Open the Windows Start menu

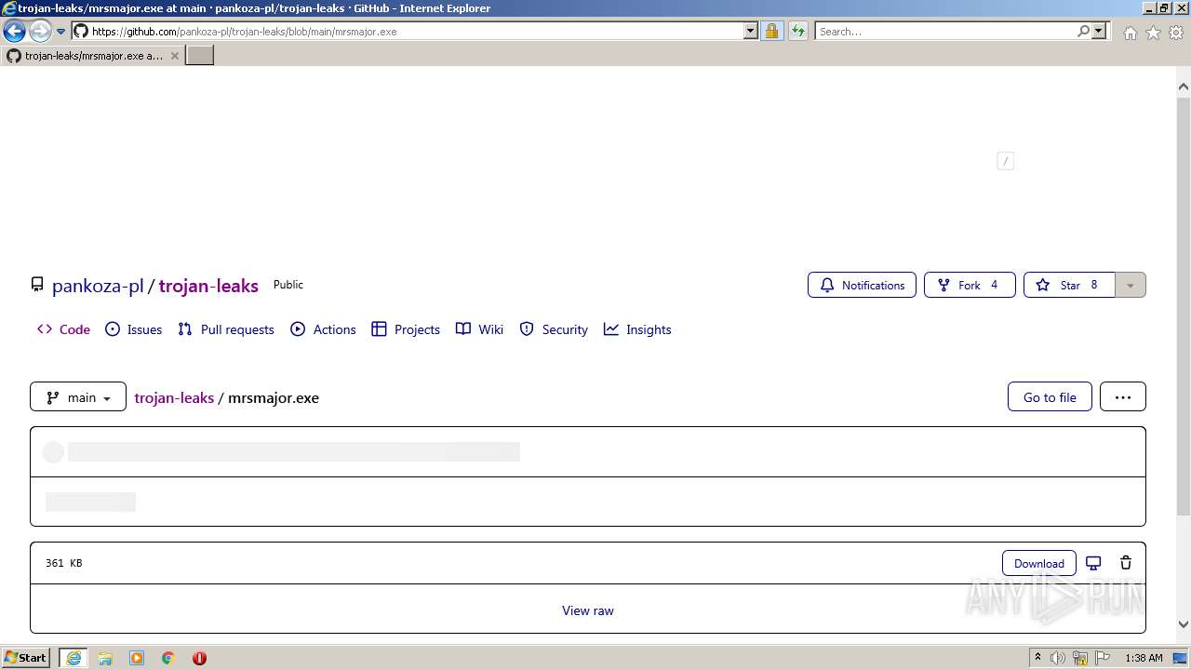coord(25,657)
